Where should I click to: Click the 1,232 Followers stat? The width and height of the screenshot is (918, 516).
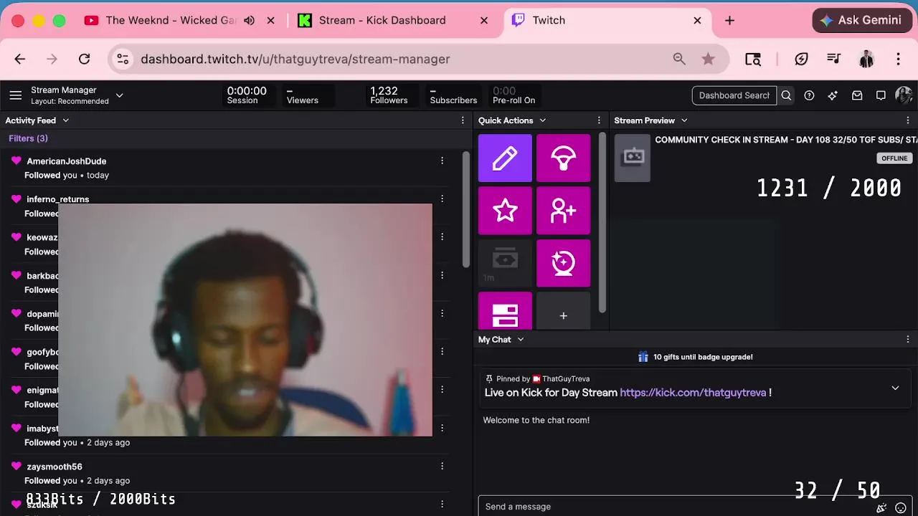coord(389,95)
